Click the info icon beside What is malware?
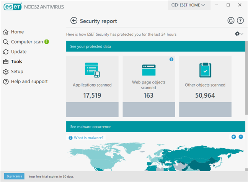The image size is (248, 182). point(70,138)
